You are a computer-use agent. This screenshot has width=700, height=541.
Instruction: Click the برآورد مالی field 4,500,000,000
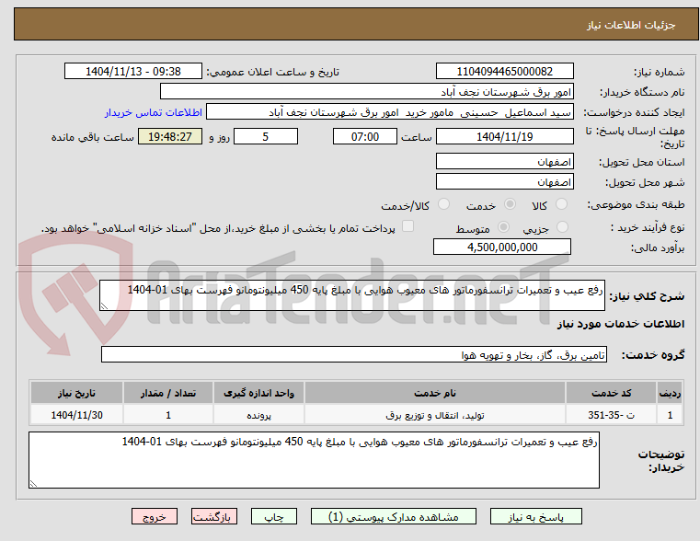pos(502,247)
